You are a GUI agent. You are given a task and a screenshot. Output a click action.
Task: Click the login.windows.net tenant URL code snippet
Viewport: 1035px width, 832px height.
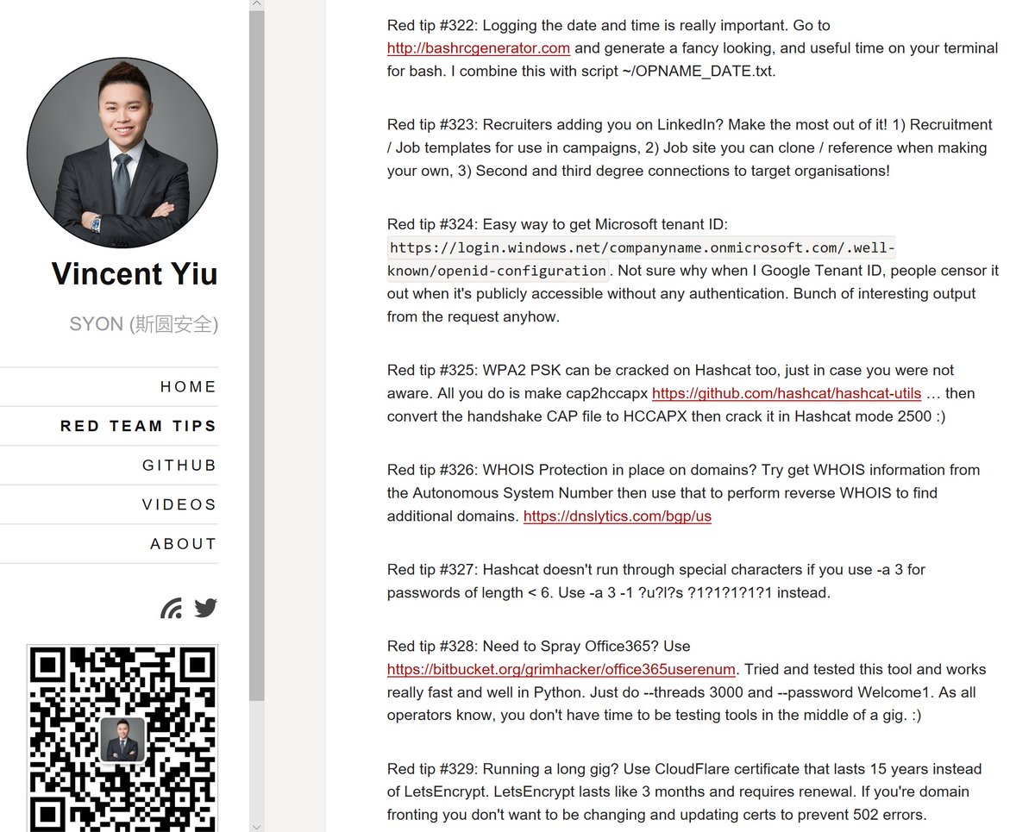tap(643, 259)
